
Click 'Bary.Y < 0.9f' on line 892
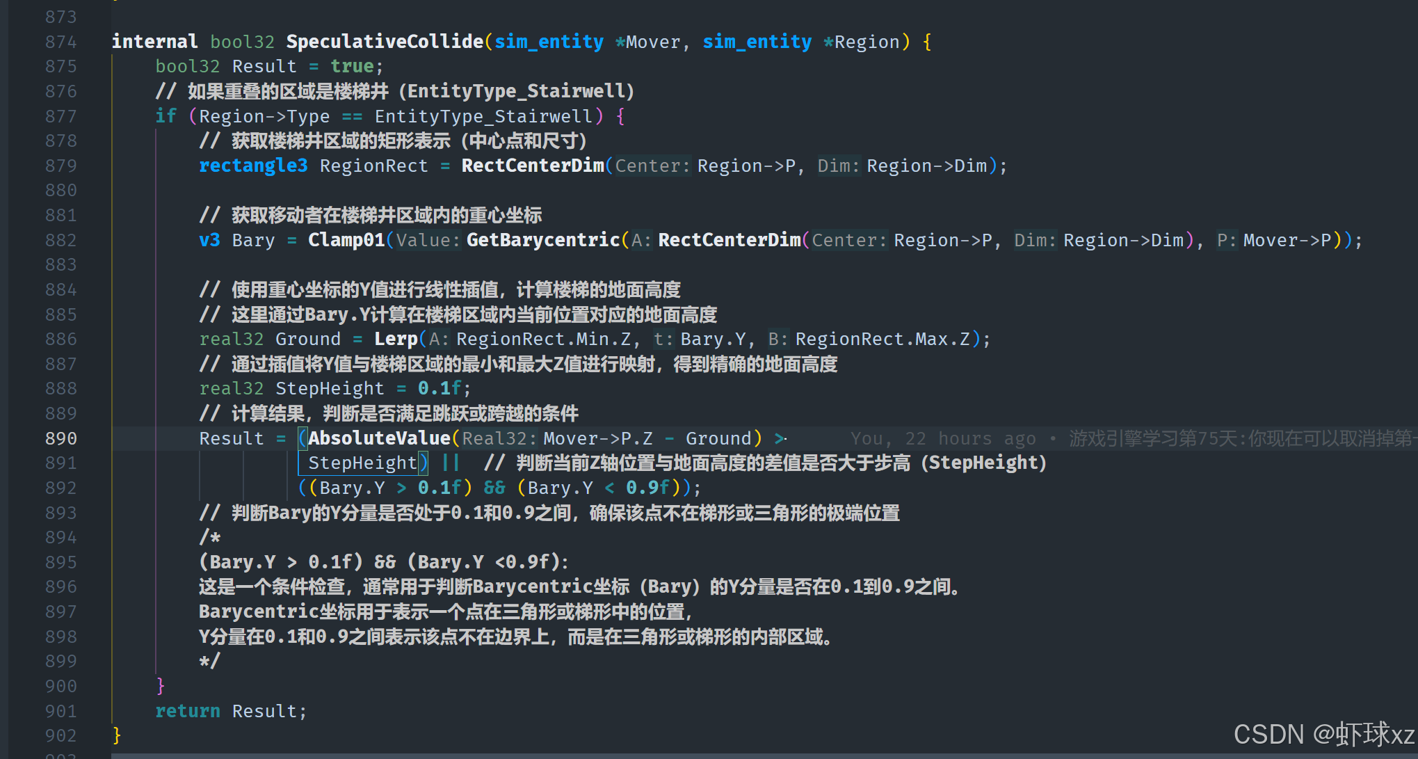(x=598, y=488)
